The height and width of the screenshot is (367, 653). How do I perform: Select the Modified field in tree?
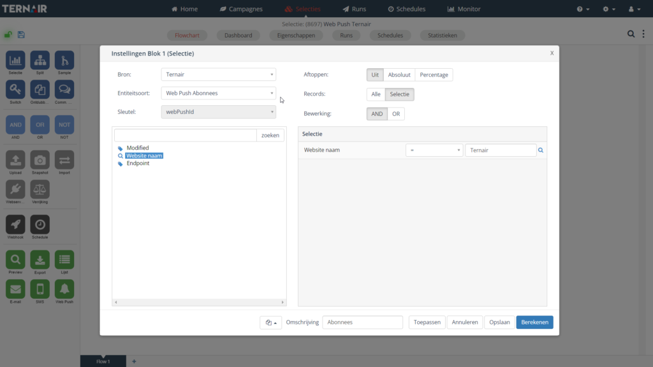click(138, 148)
